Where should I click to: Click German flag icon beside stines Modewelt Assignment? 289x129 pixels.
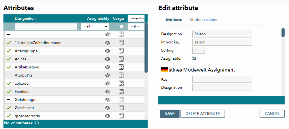pyautogui.click(x=164, y=70)
